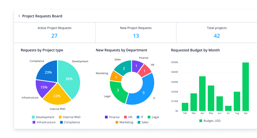Screen dimensions: 257x138
Task: Select the IT donut segment with 5
Action: click(x=144, y=93)
